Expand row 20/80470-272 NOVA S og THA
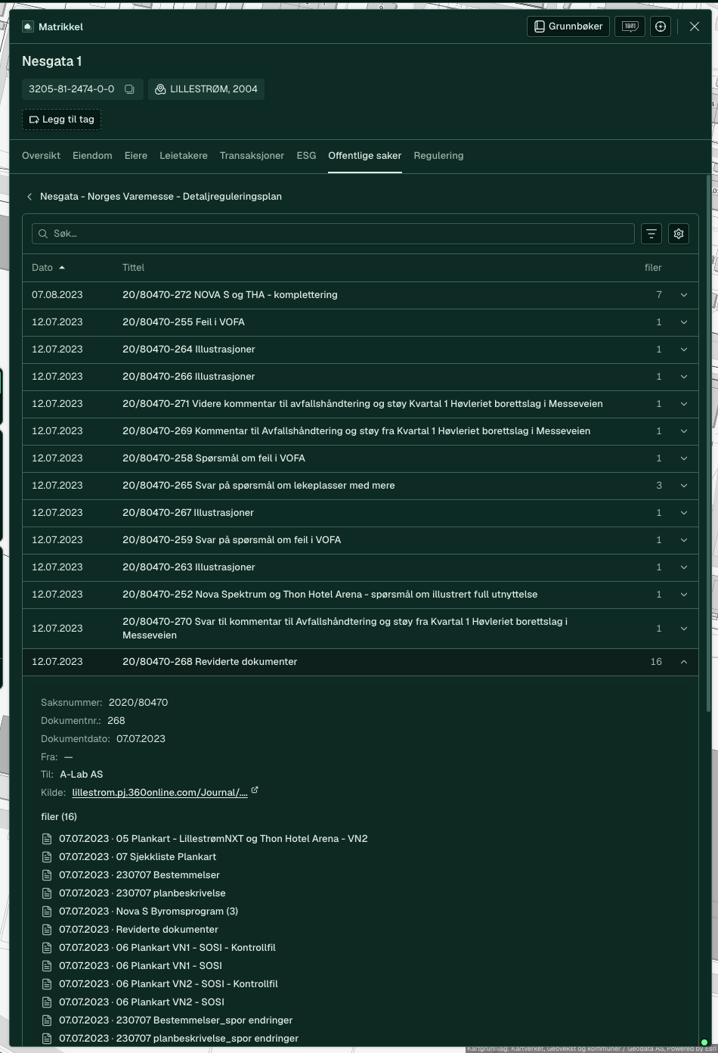This screenshot has height=1053, width=718. click(684, 295)
